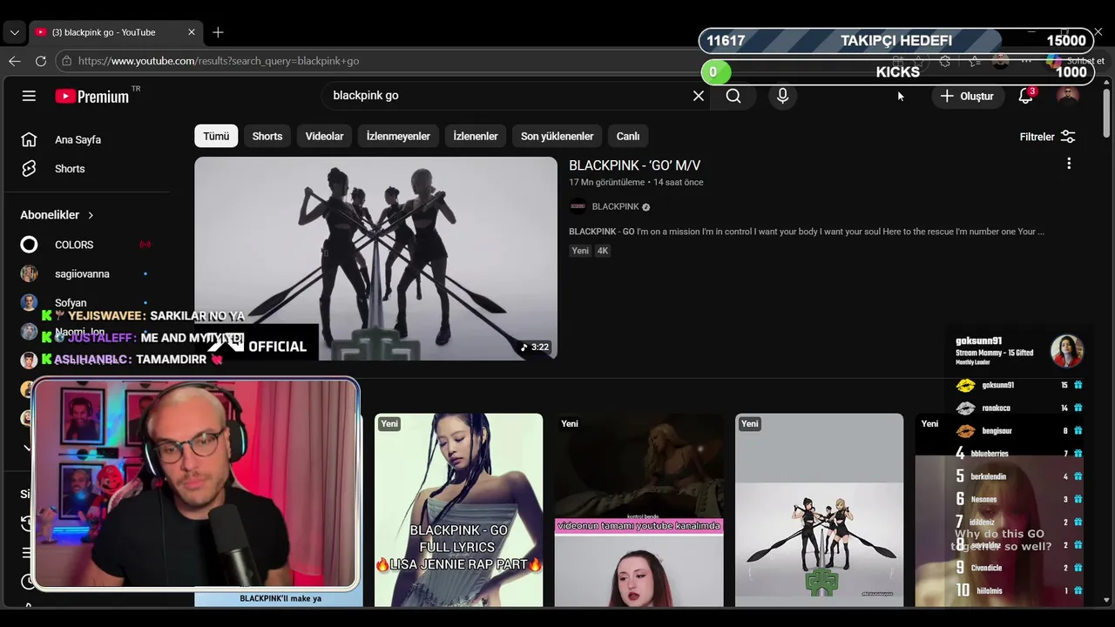1115x627 pixels.
Task: Open new browser tab with plus icon
Action: click(x=218, y=32)
